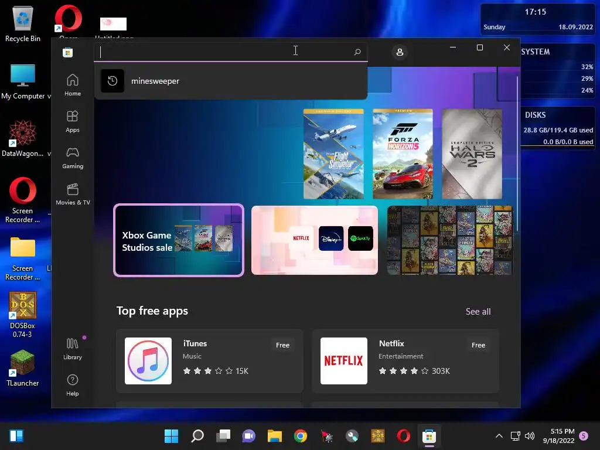This screenshot has width=600, height=450.
Task: Click the Microsoft Store logo icon
Action: 68,52
